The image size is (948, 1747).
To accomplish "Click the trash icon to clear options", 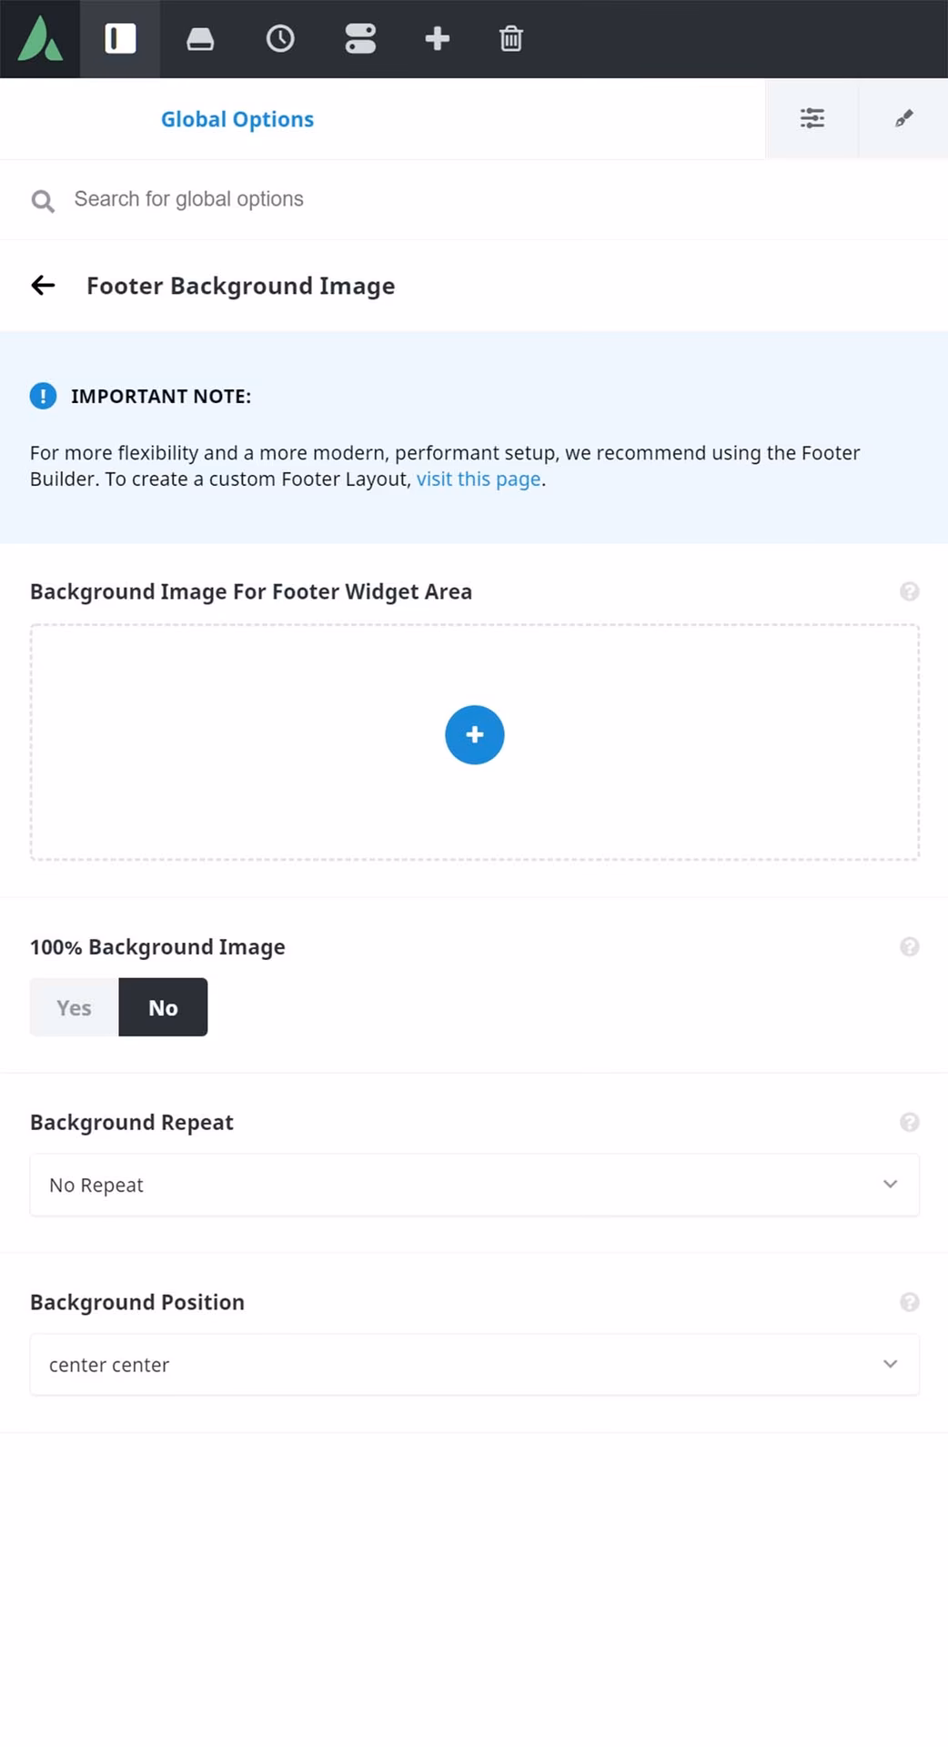I will click(511, 39).
